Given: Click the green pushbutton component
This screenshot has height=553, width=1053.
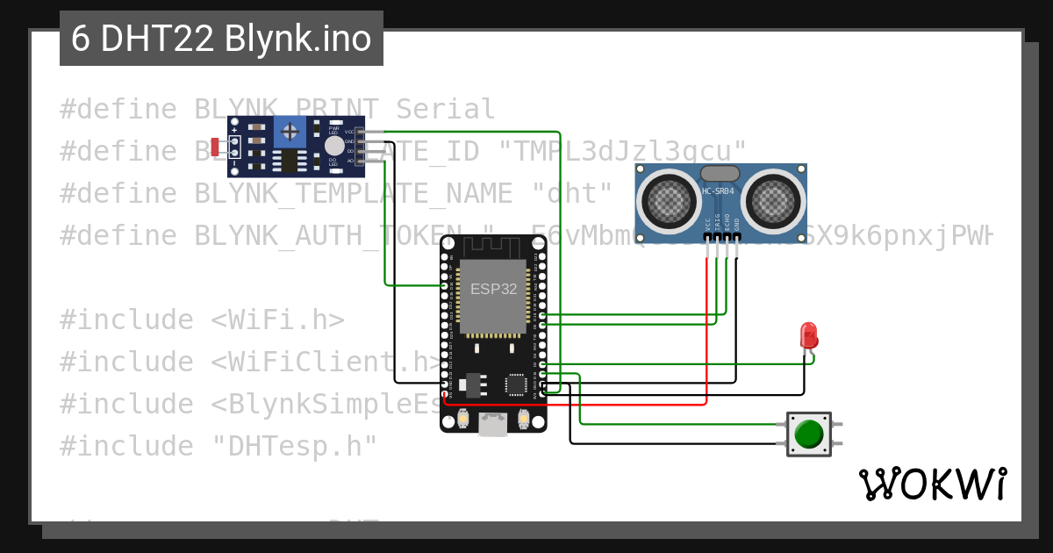Looking at the screenshot, I should coord(809,434).
